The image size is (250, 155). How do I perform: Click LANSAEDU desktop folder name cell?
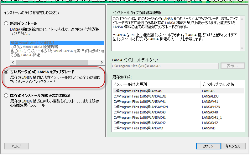[210, 96]
